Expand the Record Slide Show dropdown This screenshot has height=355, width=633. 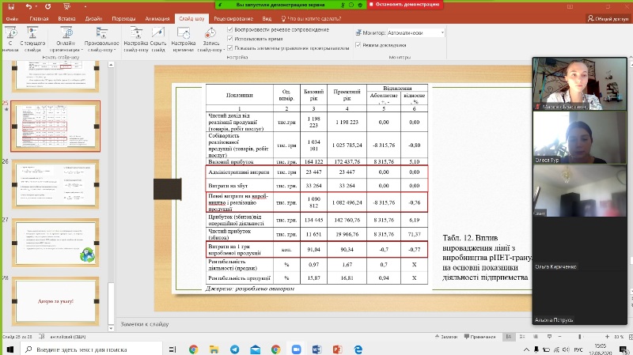click(x=211, y=49)
